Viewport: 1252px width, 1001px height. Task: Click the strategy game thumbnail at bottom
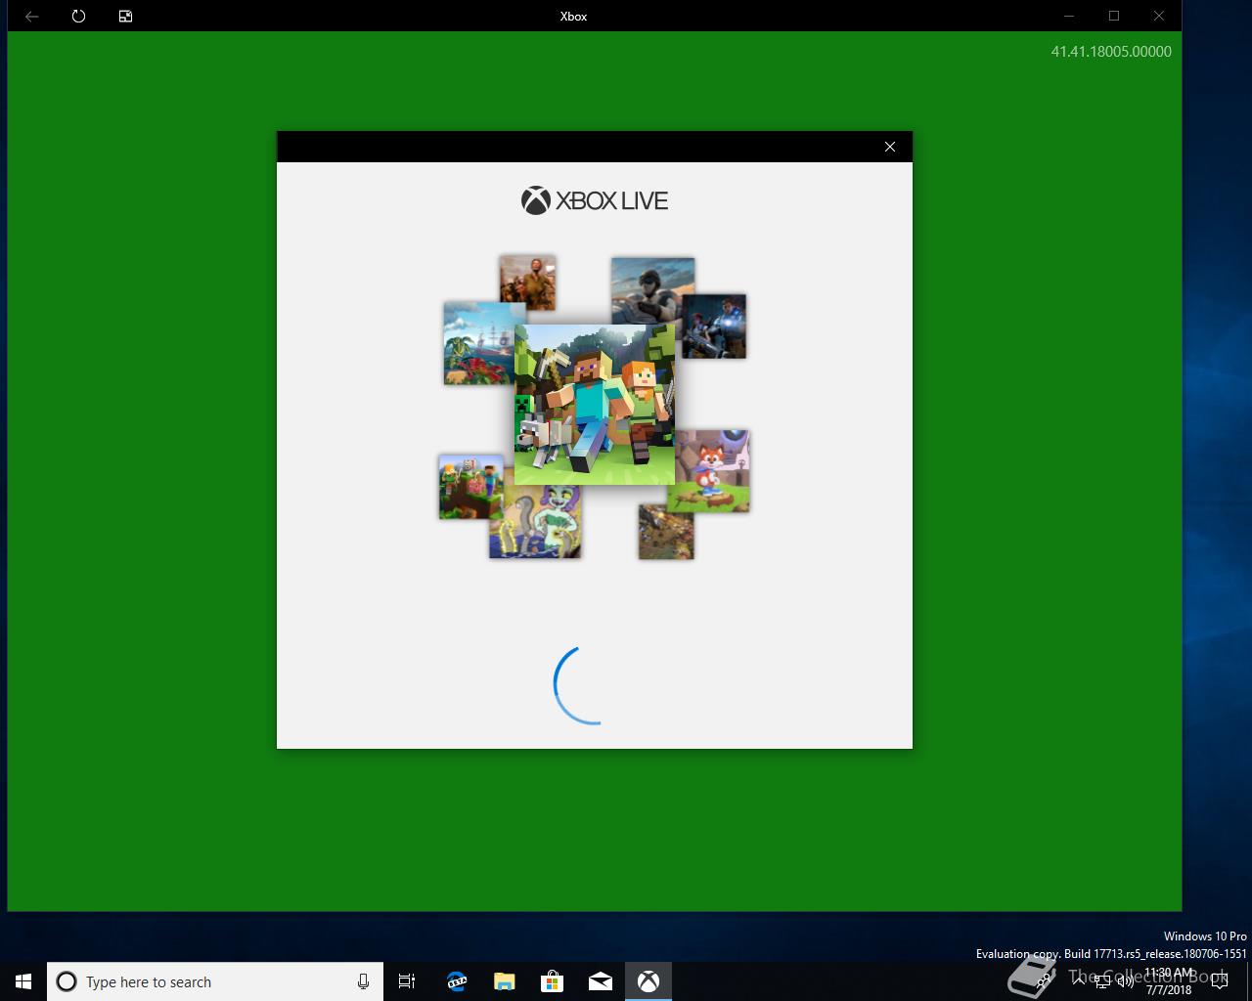[666, 532]
